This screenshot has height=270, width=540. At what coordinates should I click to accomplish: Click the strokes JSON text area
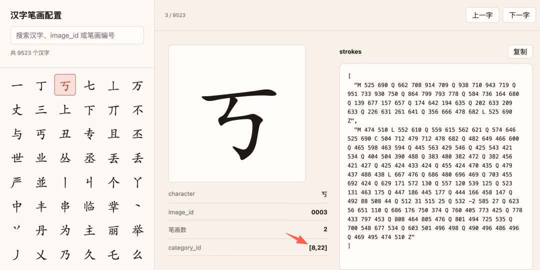[436, 166]
